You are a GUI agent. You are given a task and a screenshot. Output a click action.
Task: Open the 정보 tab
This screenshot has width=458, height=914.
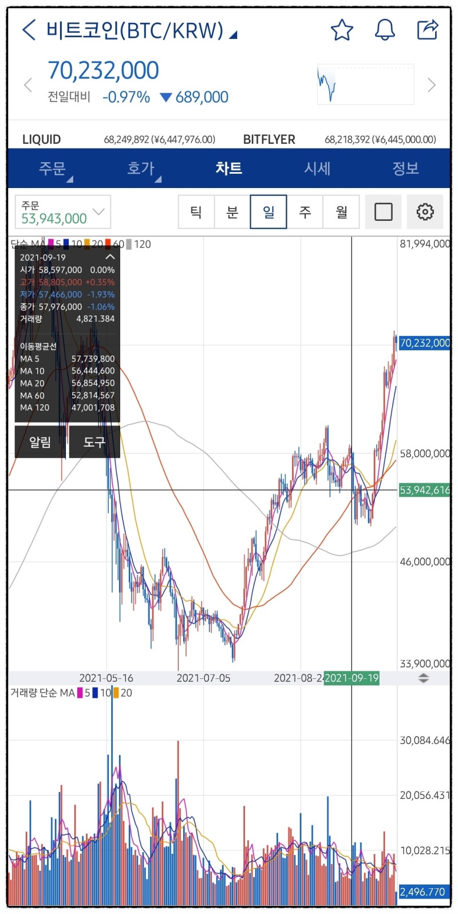coord(405,169)
